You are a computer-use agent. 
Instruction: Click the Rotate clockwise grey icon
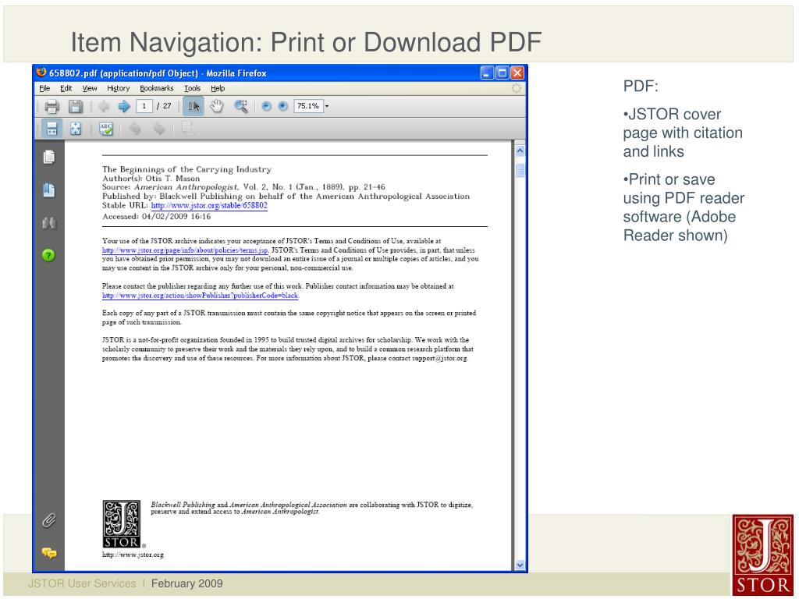(159, 129)
